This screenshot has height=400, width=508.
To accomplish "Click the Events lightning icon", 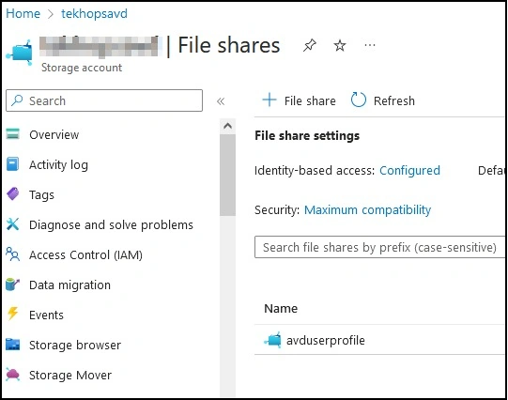I will (x=13, y=314).
